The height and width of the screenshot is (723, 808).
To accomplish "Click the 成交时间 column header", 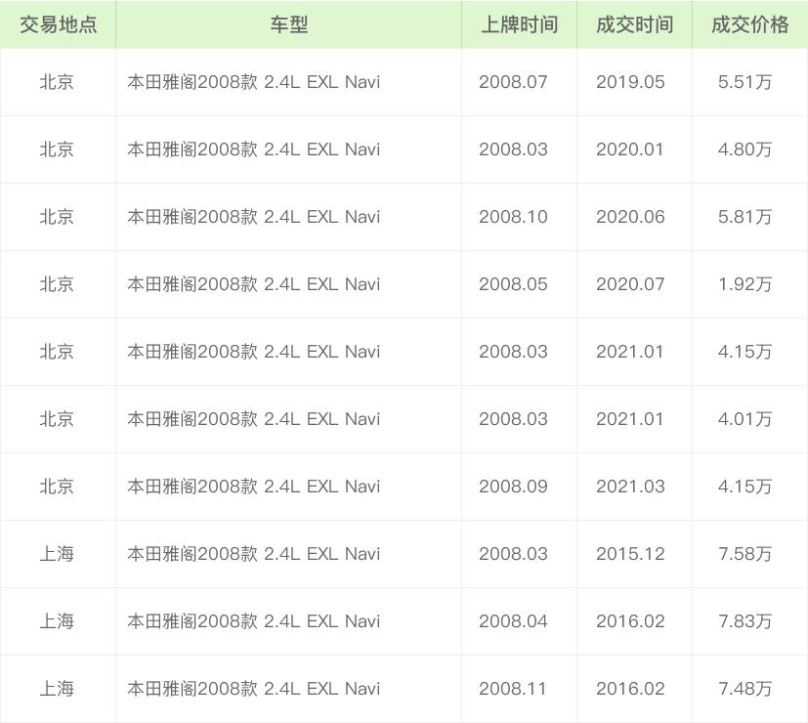I will (x=634, y=24).
